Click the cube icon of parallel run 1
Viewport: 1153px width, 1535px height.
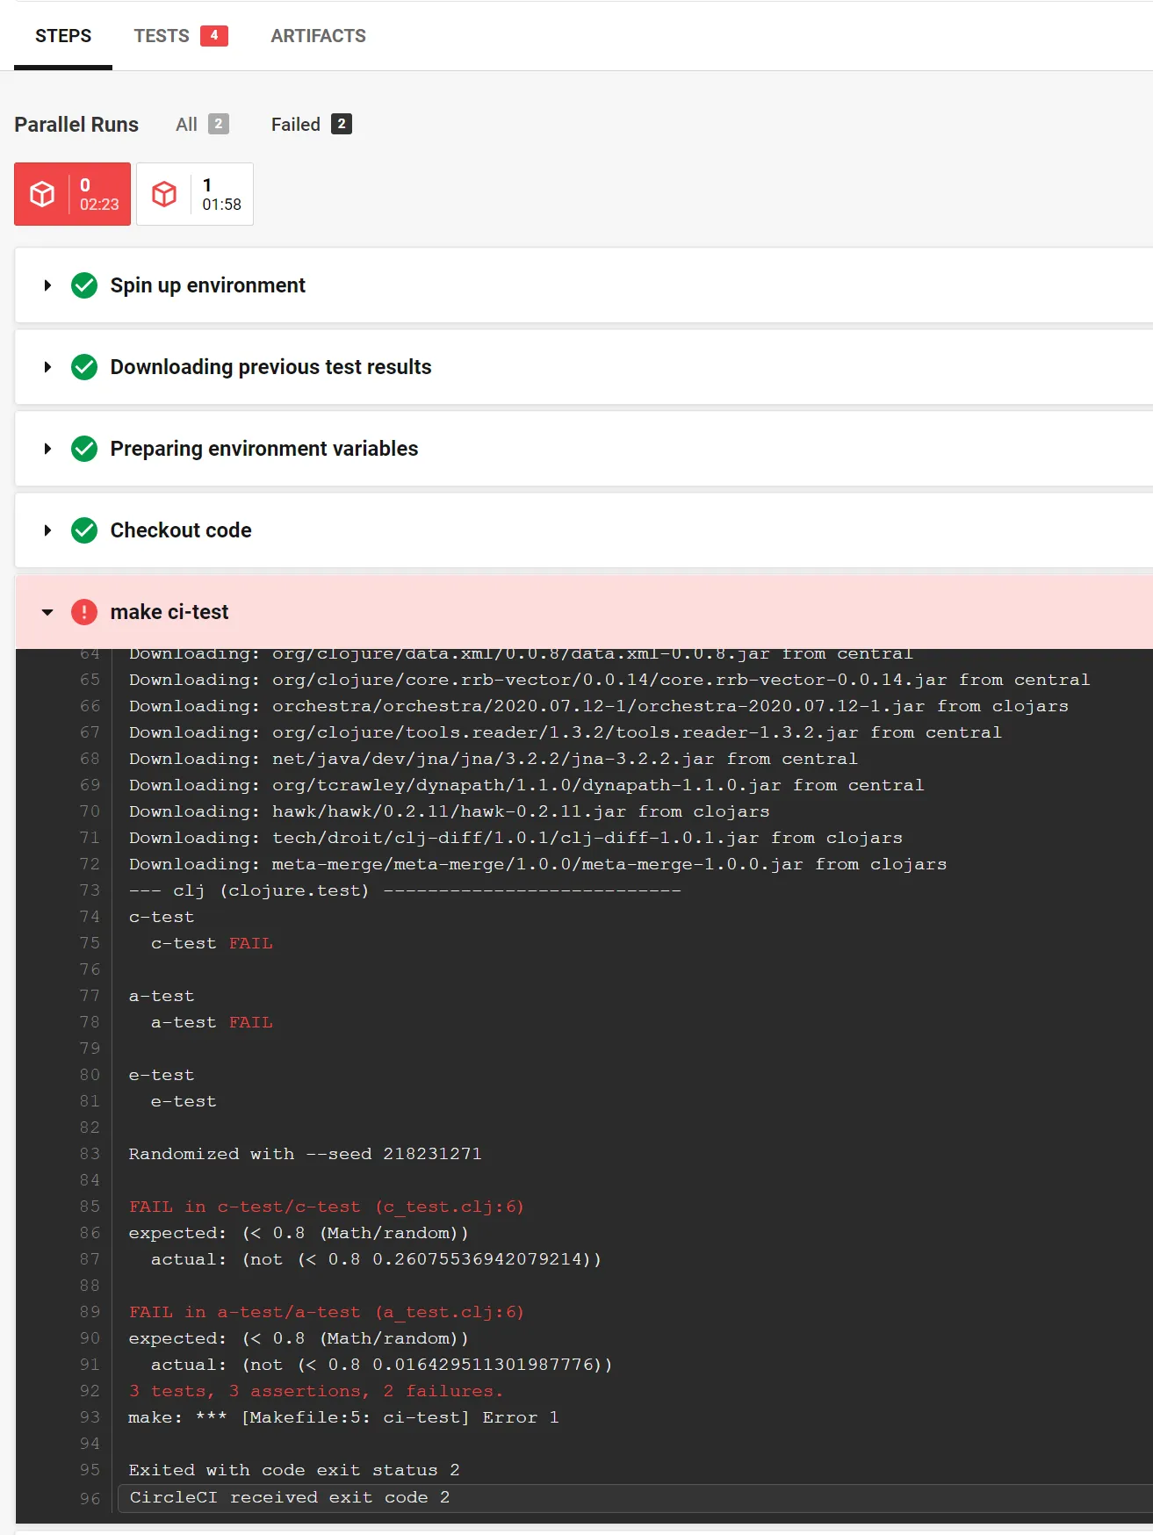coord(164,194)
